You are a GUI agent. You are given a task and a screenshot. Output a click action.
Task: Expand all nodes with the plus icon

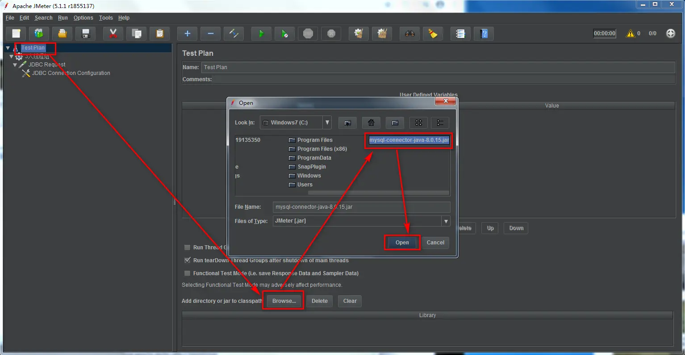point(188,33)
